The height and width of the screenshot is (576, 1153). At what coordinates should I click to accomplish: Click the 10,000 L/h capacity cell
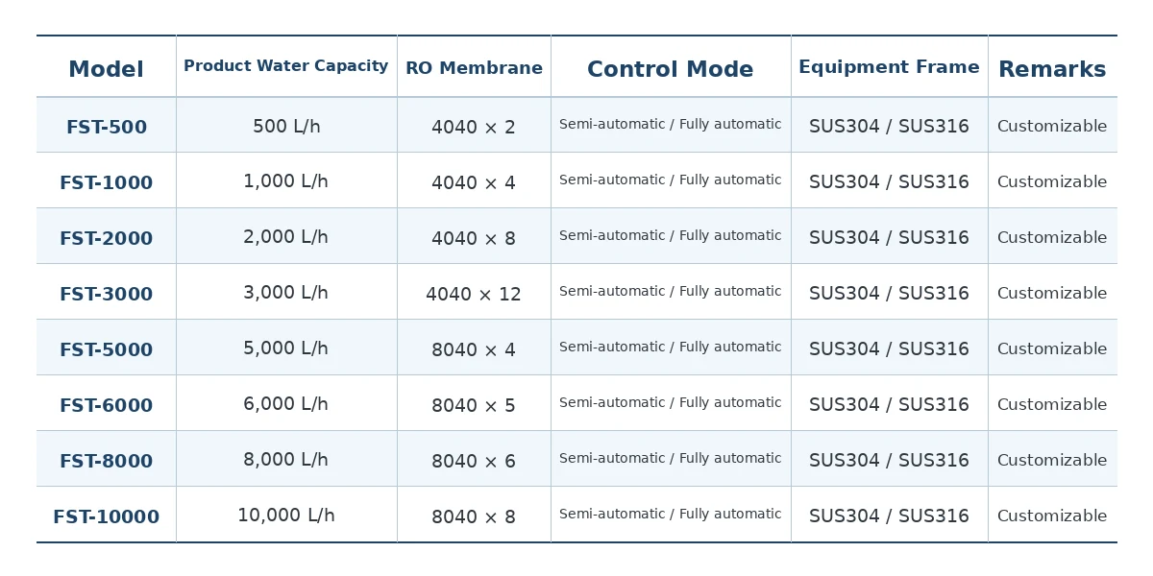(x=286, y=516)
